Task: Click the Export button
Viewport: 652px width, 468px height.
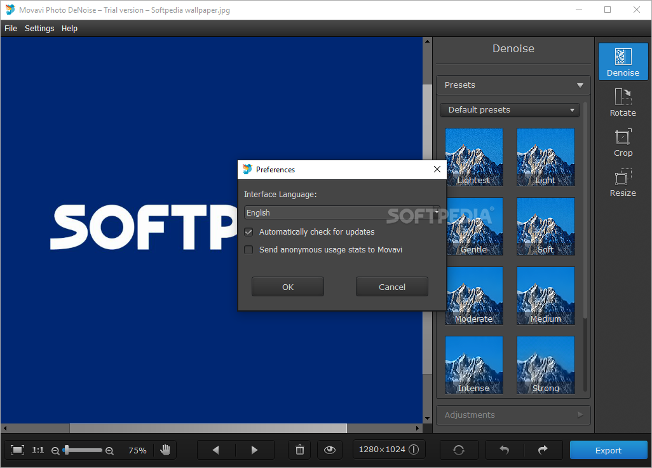Action: (608, 450)
